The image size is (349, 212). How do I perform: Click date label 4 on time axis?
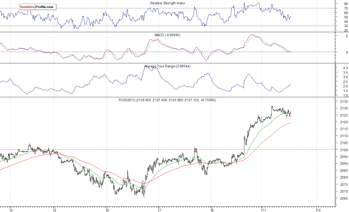pos(11,210)
